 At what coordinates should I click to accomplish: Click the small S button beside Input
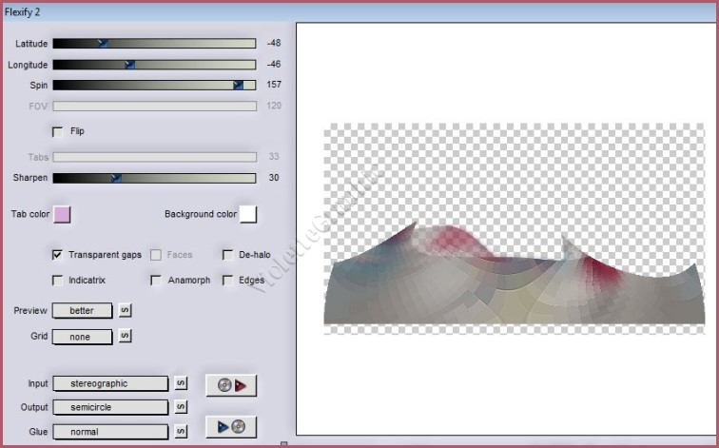[x=182, y=383]
